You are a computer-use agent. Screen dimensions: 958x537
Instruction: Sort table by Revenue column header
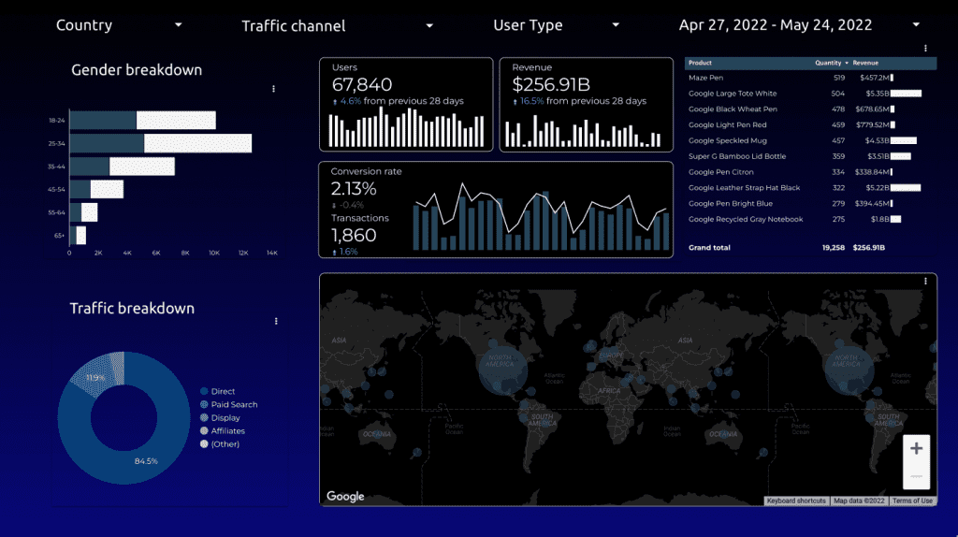[865, 63]
